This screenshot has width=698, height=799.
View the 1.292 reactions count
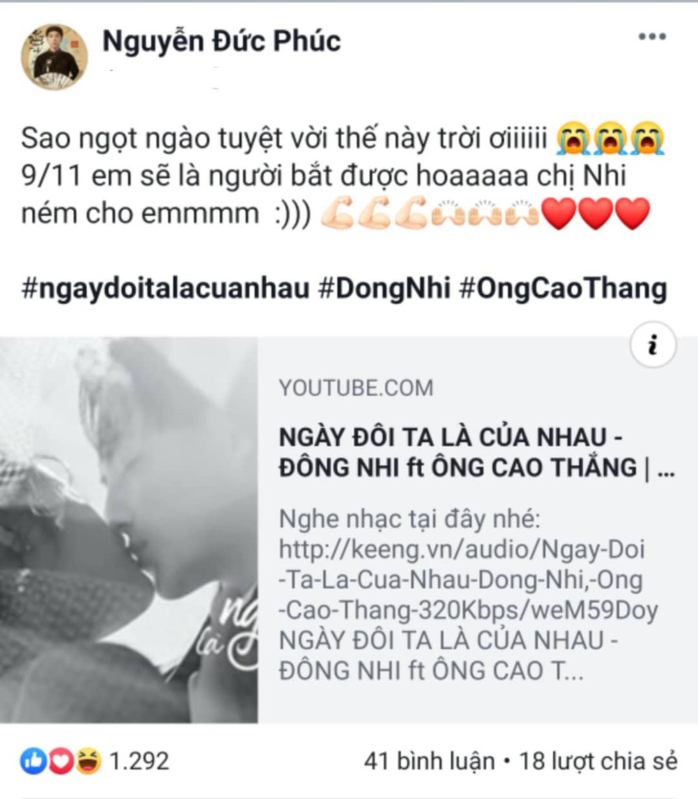point(139,761)
